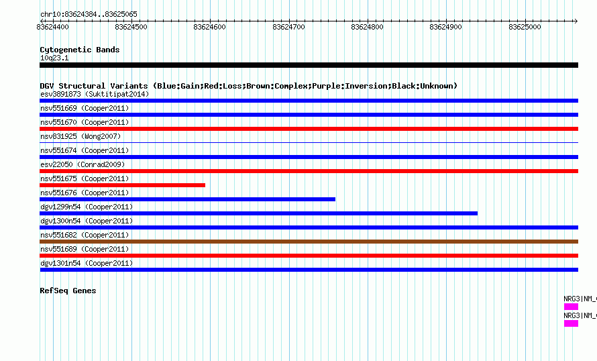This screenshot has width=597, height=361.
Task: Click ruler tick label 83624400
Action: pos(52,27)
